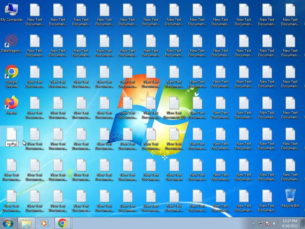Open the volume speaker tray icon

pyautogui.click(x=275, y=223)
